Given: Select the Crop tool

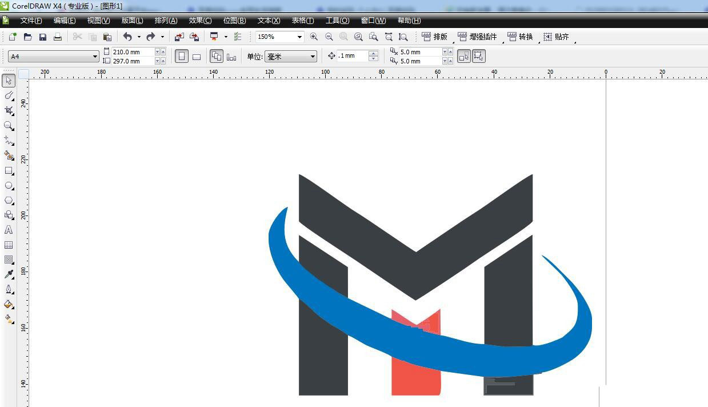Looking at the screenshot, I should coord(9,110).
